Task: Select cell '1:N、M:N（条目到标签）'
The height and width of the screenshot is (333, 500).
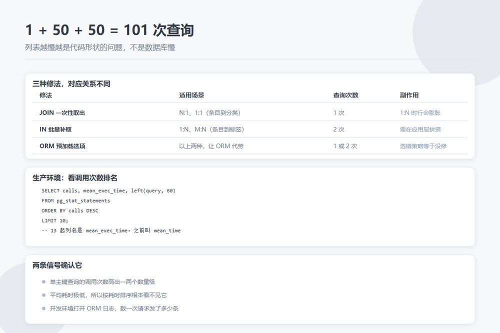Action: 211,129
